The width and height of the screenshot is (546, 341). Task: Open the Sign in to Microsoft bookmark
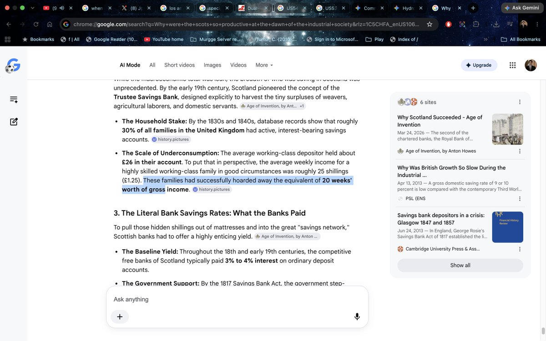pos(333,40)
